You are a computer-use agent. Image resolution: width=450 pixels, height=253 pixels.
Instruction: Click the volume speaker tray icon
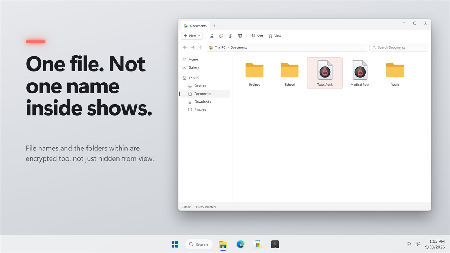418,244
